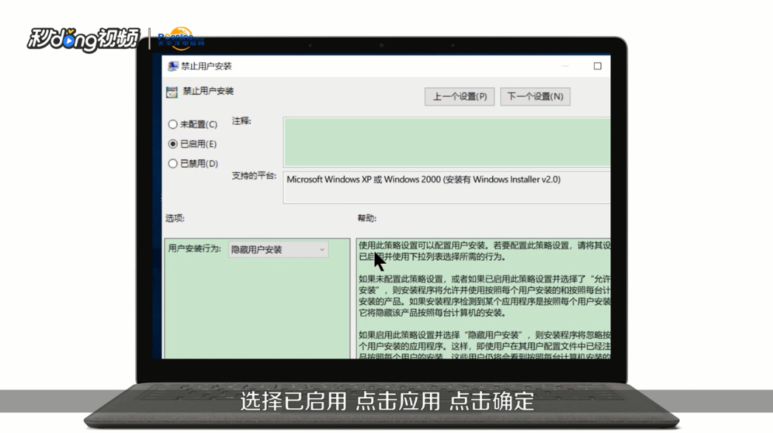Click the 帮助 description text panel

point(483,299)
